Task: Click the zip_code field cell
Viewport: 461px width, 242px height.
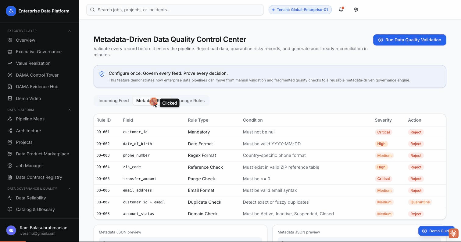Action: pos(132,167)
